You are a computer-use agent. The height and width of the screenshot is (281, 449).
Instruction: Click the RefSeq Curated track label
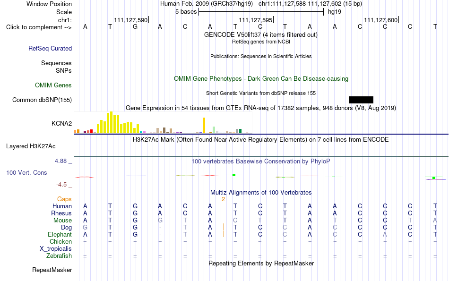coord(50,48)
